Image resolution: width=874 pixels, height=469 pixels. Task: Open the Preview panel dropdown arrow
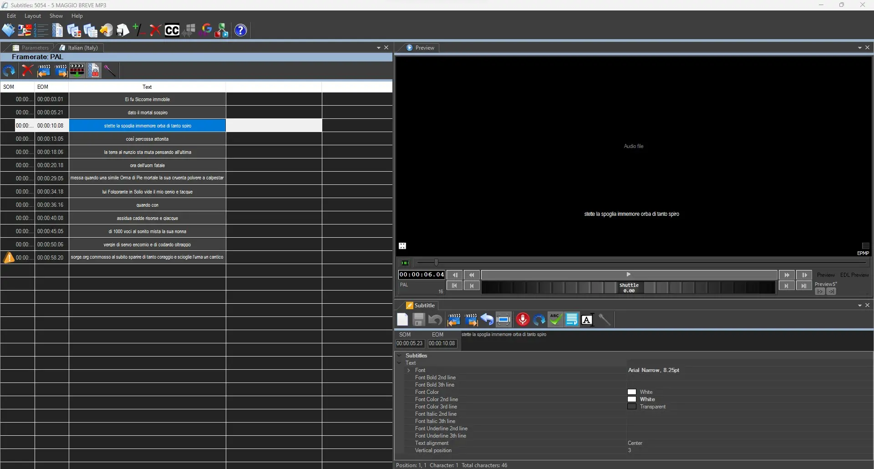coord(859,48)
